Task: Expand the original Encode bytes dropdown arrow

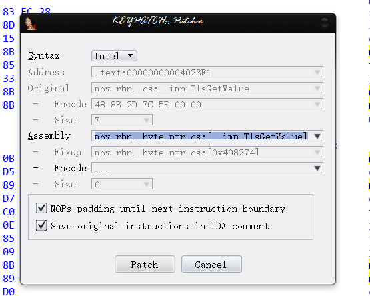Action: [x=317, y=104]
